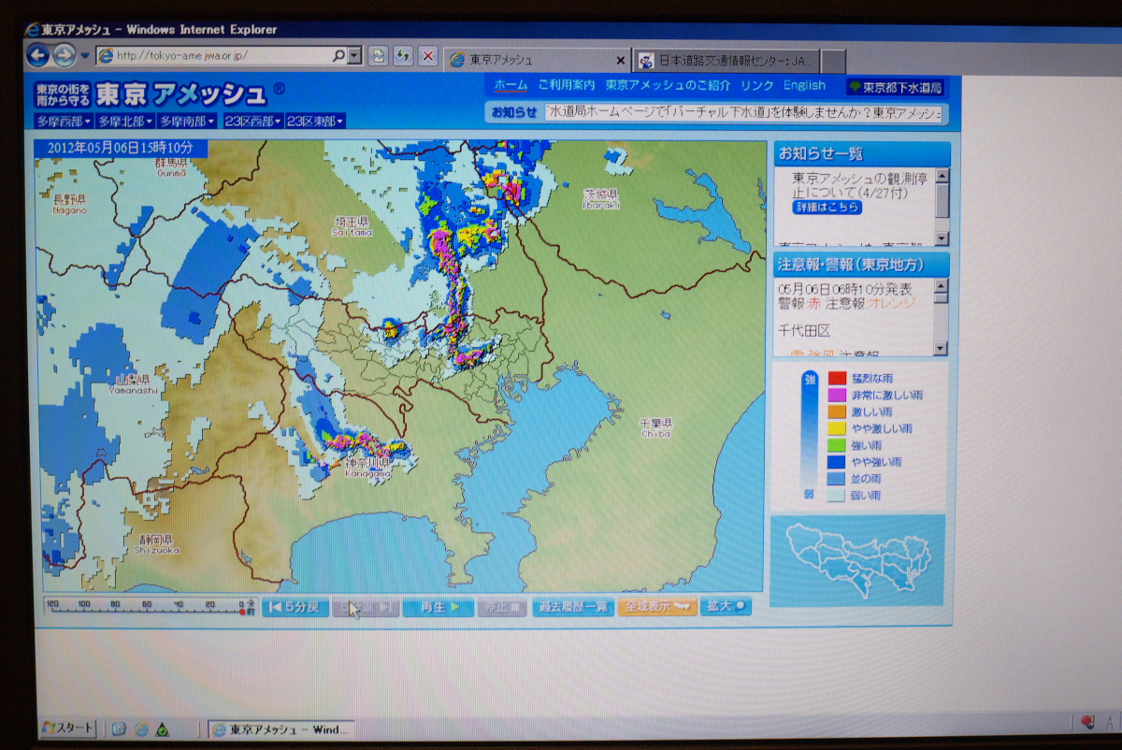This screenshot has width=1122, height=750.
Task: Click the pale 弱い雨 legend swatch
Action: pos(837,496)
